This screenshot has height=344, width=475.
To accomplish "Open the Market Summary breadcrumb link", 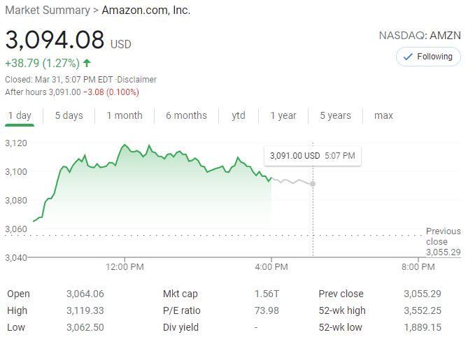I will [x=47, y=10].
